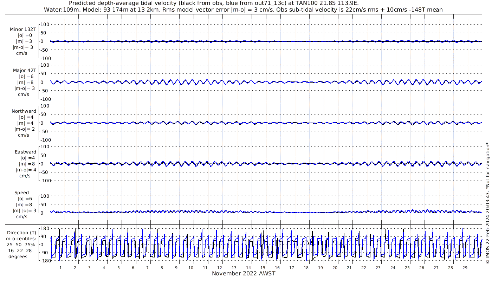Image resolution: width=492 pixels, height=281 pixels.
Task: Select the "Direction (T)" panel label
Action: coord(21,233)
